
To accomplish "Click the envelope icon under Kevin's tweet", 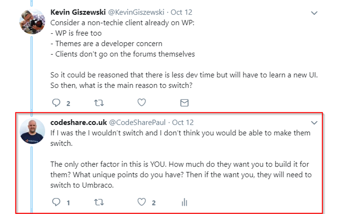I will coord(184,103).
